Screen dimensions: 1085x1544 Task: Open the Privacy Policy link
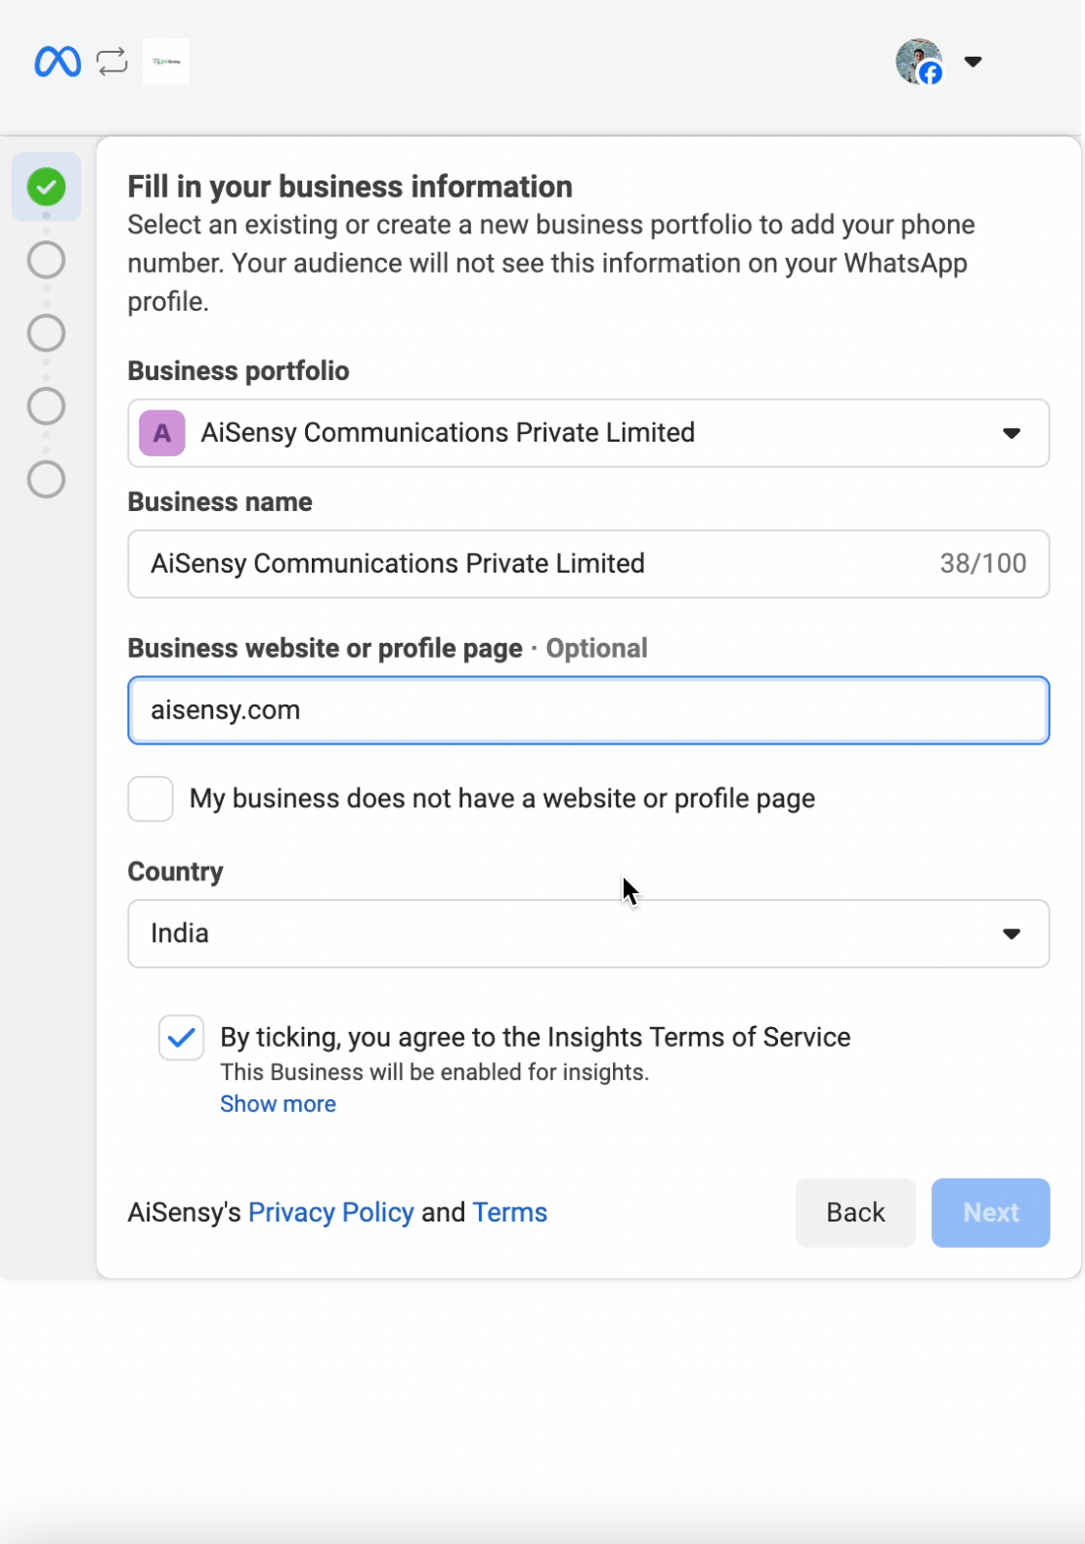click(330, 1212)
